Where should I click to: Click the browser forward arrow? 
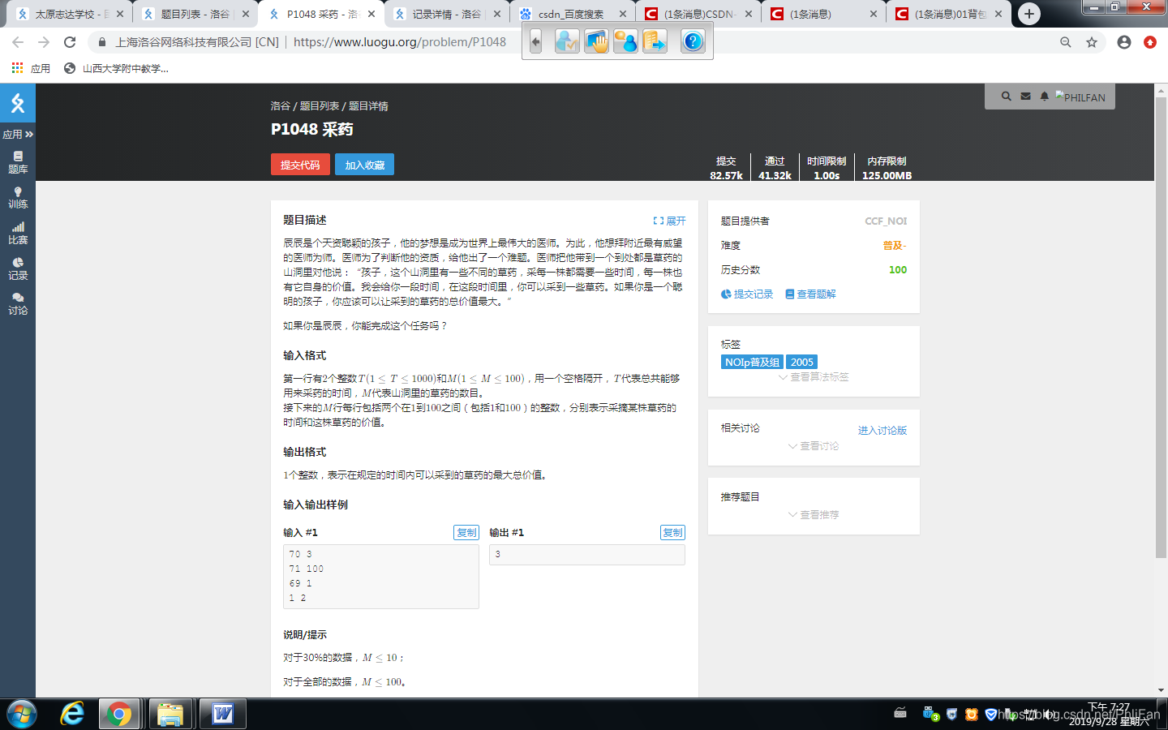pos(44,42)
